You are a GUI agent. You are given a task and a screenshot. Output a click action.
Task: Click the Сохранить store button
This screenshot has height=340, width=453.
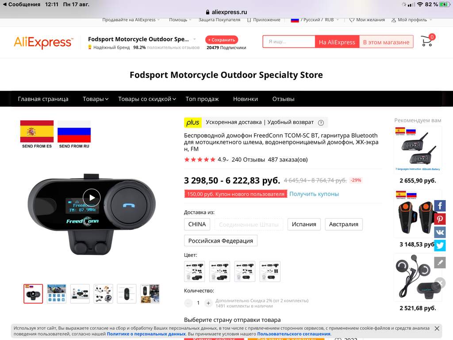[222, 40]
